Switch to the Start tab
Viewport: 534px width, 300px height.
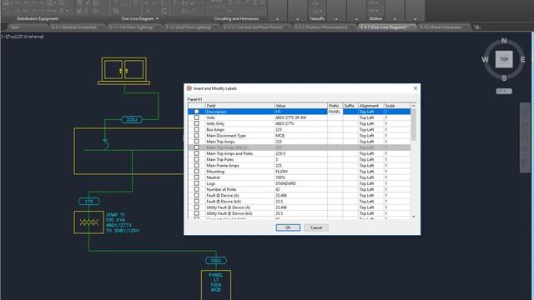pos(15,27)
